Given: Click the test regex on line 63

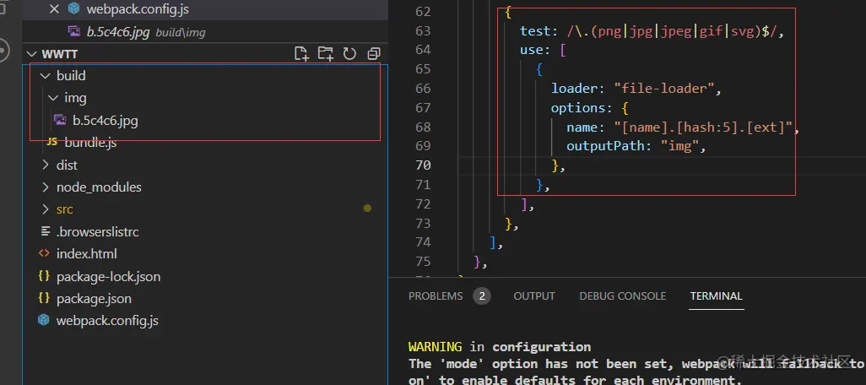Looking at the screenshot, I should [674, 31].
